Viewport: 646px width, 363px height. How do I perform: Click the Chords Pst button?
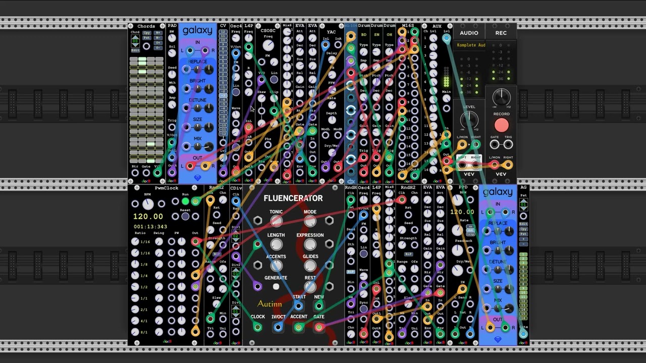coord(147,38)
